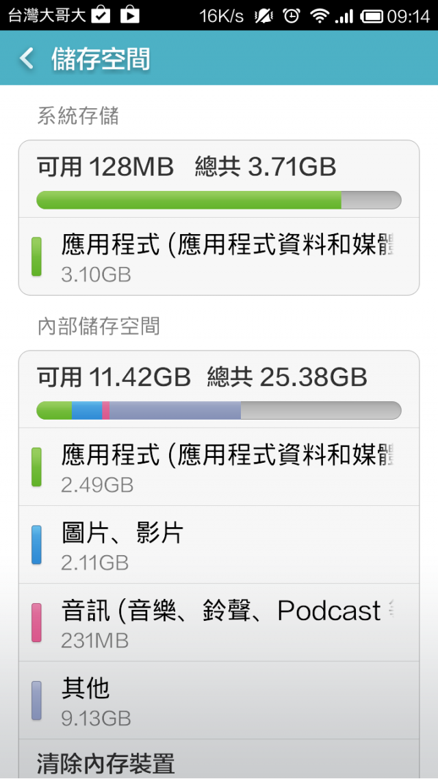Viewport: 438px width, 779px height.
Task: Tap the cellular signal bars icon
Action: click(x=344, y=15)
